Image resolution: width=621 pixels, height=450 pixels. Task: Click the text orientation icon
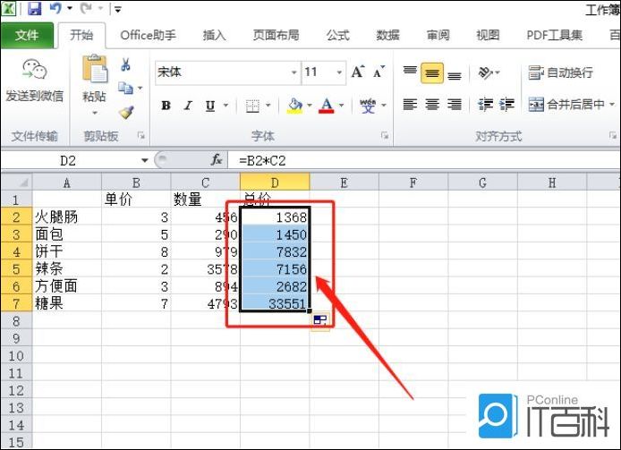click(x=486, y=72)
